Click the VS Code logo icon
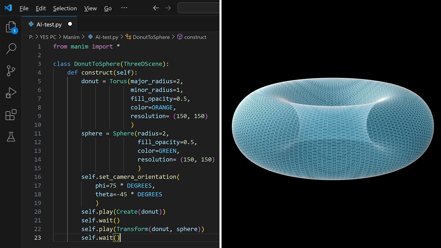 (8, 8)
